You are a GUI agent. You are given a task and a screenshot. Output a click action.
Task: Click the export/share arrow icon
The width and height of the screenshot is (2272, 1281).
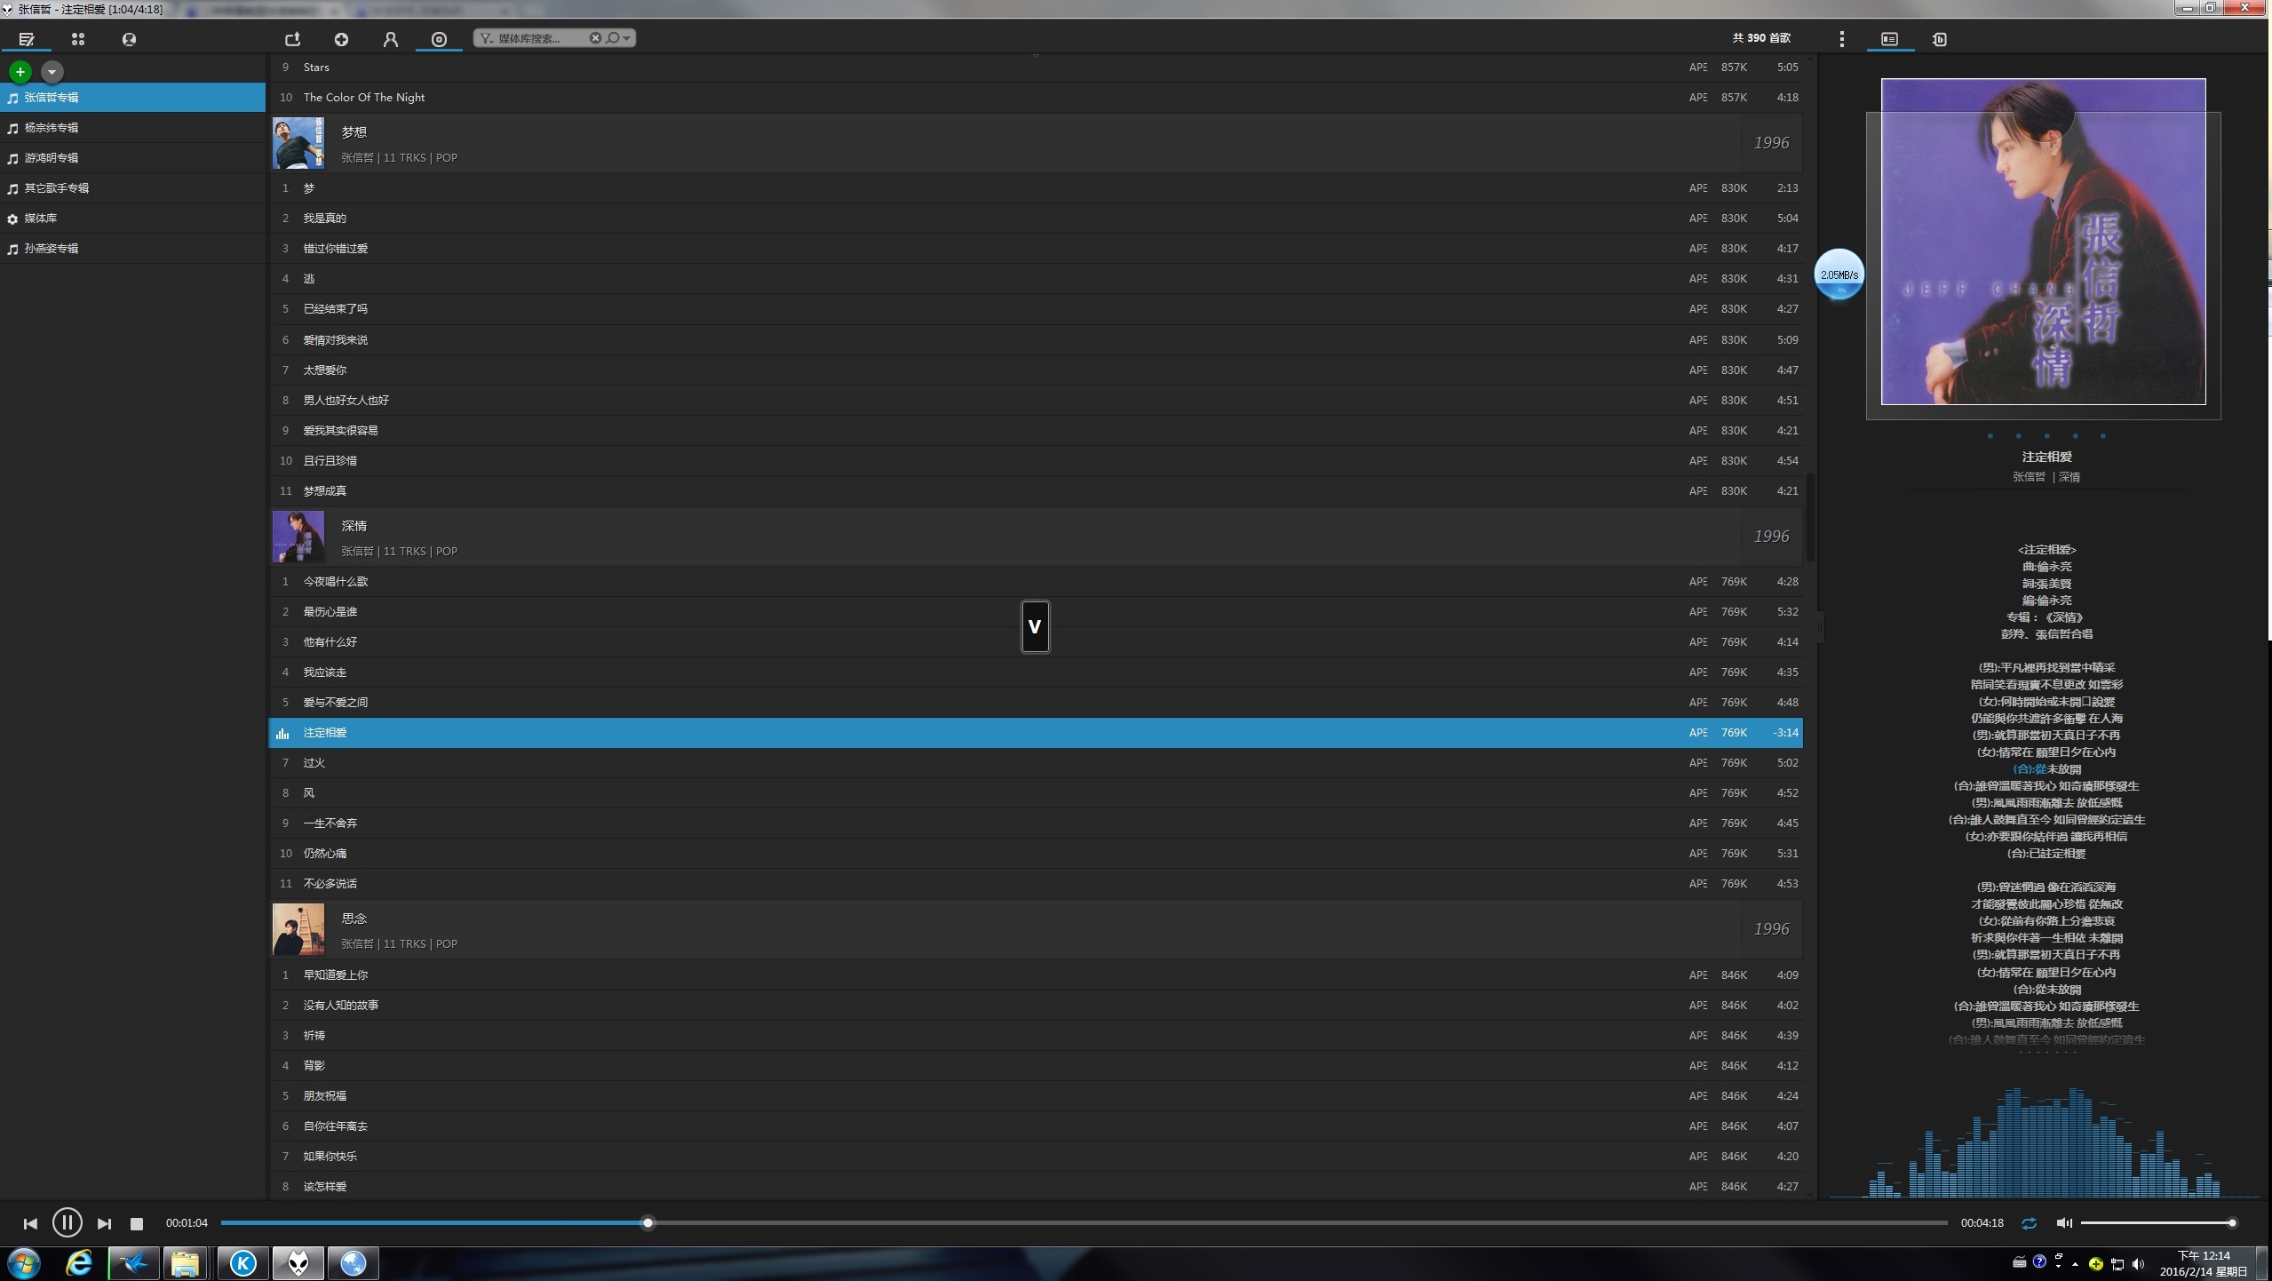292,39
